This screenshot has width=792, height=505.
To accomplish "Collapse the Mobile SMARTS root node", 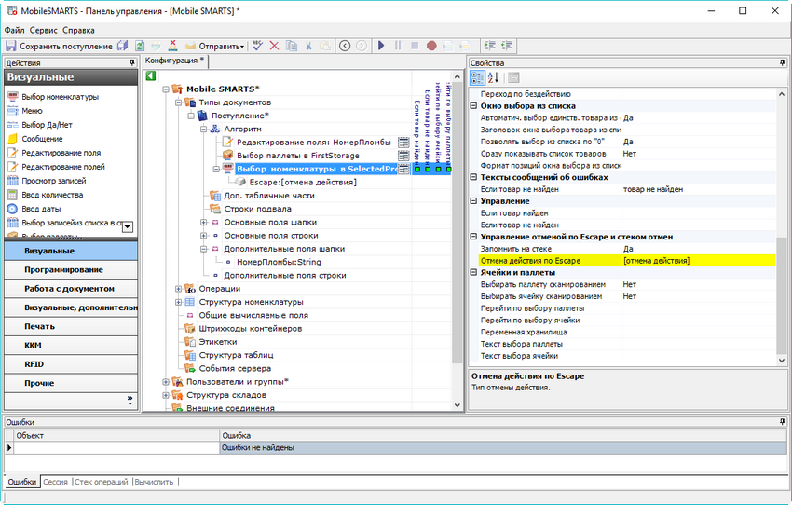I will (166, 89).
